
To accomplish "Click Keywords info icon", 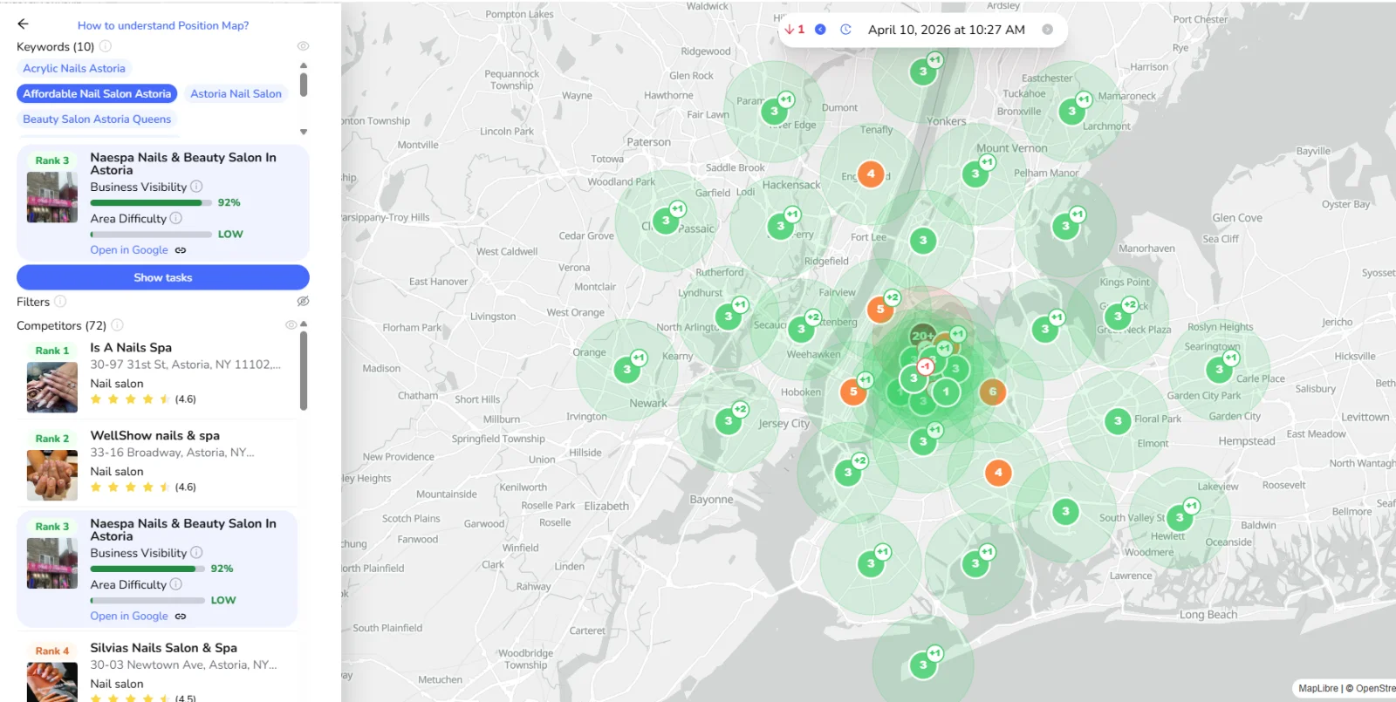I will [x=106, y=46].
